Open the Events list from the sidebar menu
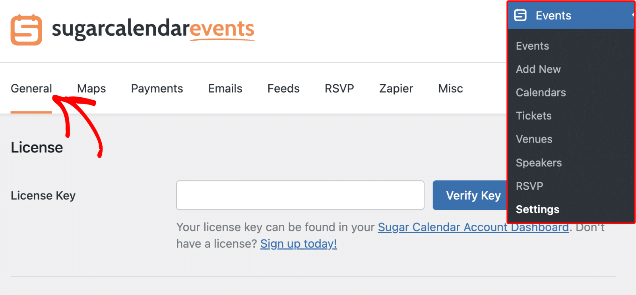This screenshot has height=295, width=636. pos(532,46)
